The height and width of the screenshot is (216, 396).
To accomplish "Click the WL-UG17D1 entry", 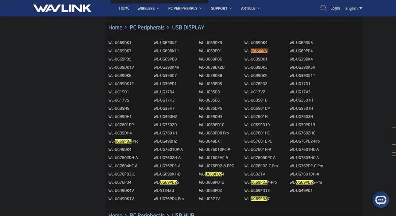I will point(300,84).
